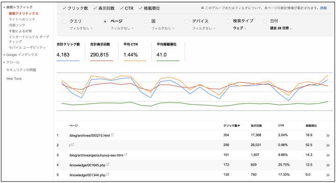Sort by CTR column header
336x183 pixels.
click(x=281, y=125)
